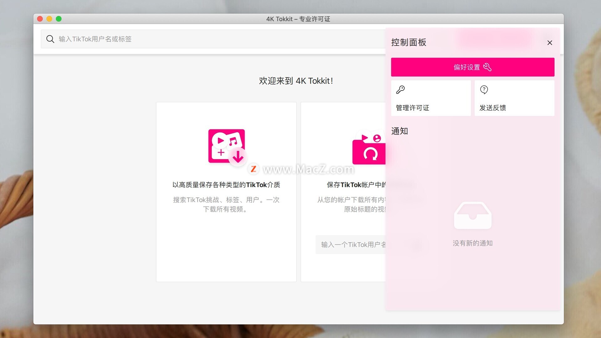
Task: Open 管理许可证 license management
Action: tap(431, 98)
